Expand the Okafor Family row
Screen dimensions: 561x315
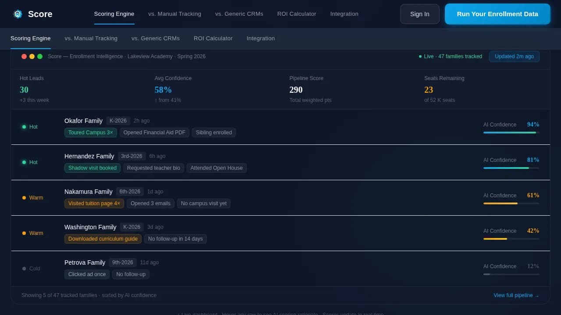point(280,127)
